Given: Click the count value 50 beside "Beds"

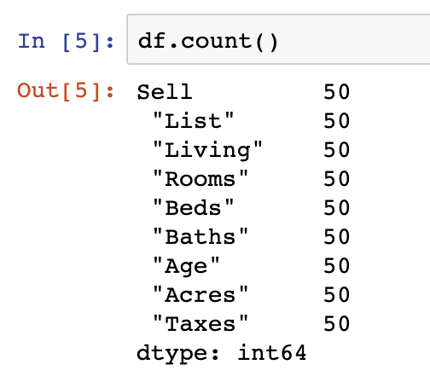Looking at the screenshot, I should click(x=337, y=207).
